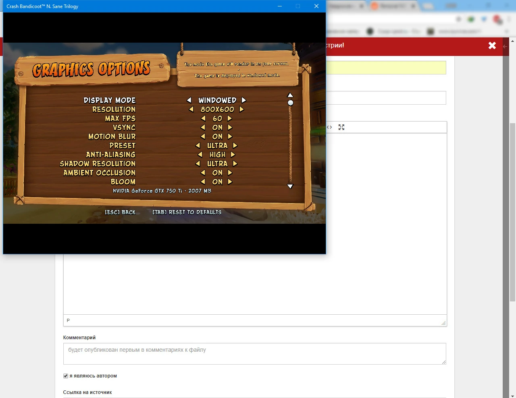The height and width of the screenshot is (398, 516).
Task: Switch Motion Blur using the left arrow
Action: click(203, 136)
